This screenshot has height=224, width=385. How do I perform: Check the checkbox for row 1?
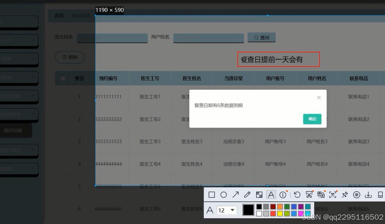pyautogui.click(x=63, y=97)
